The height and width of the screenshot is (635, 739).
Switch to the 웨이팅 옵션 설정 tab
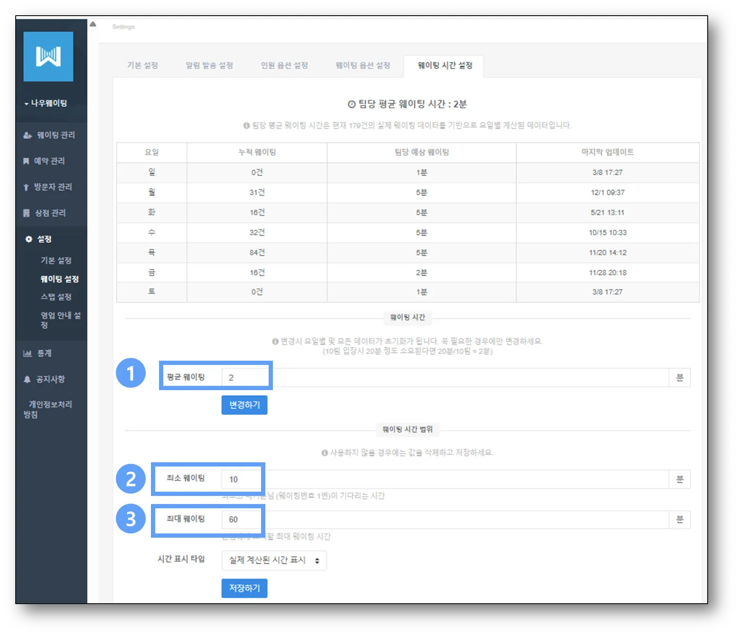pyautogui.click(x=363, y=65)
